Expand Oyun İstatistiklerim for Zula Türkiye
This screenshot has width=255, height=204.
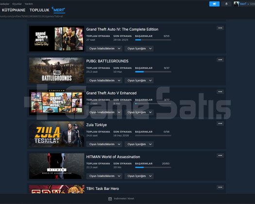tap(104, 144)
